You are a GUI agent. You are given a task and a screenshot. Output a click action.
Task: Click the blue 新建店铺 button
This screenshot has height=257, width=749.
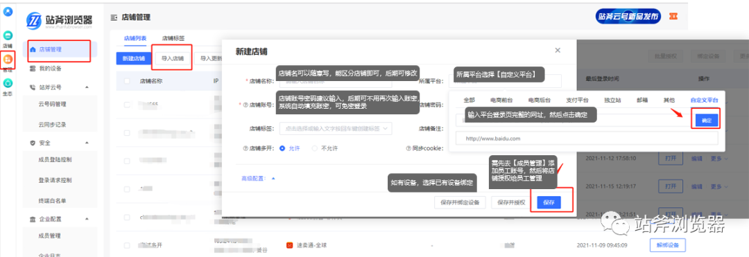pyautogui.click(x=133, y=59)
